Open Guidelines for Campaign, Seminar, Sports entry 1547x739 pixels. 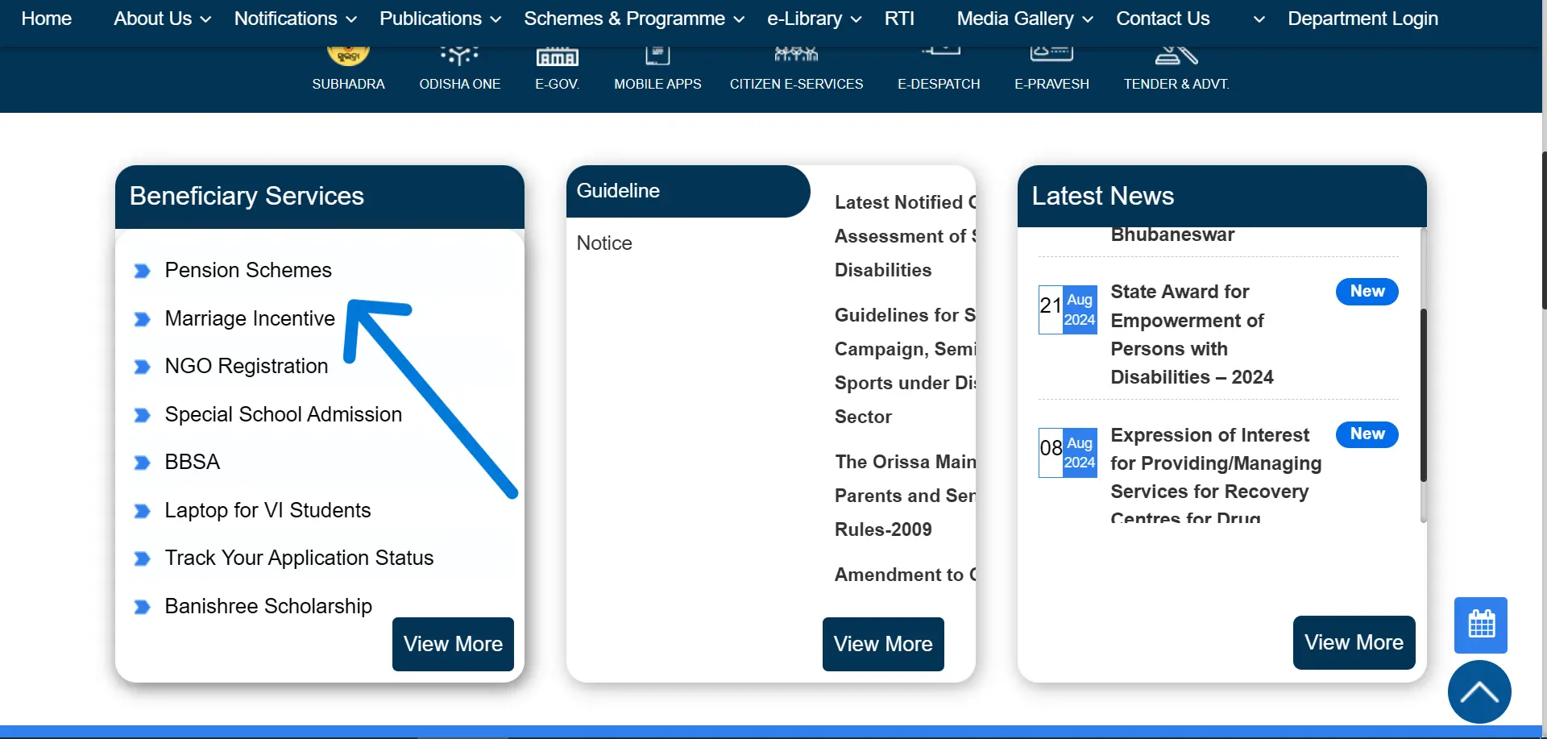[905, 366]
